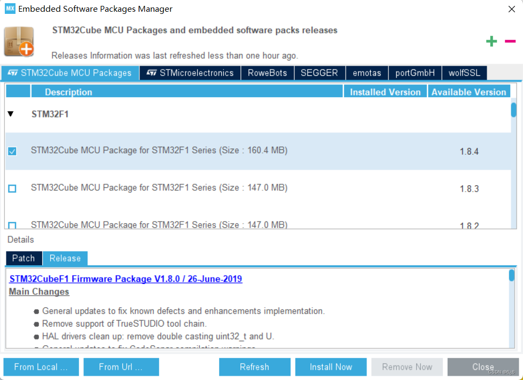
Task: Click the 'General updates to fix known defects' line
Action: tap(183, 311)
